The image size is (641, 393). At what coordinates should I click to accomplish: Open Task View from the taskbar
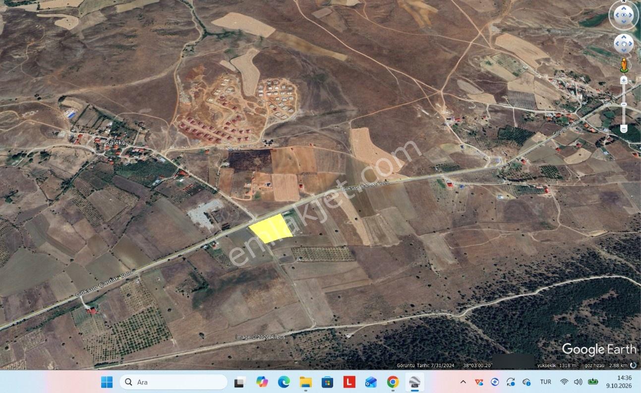point(240,382)
